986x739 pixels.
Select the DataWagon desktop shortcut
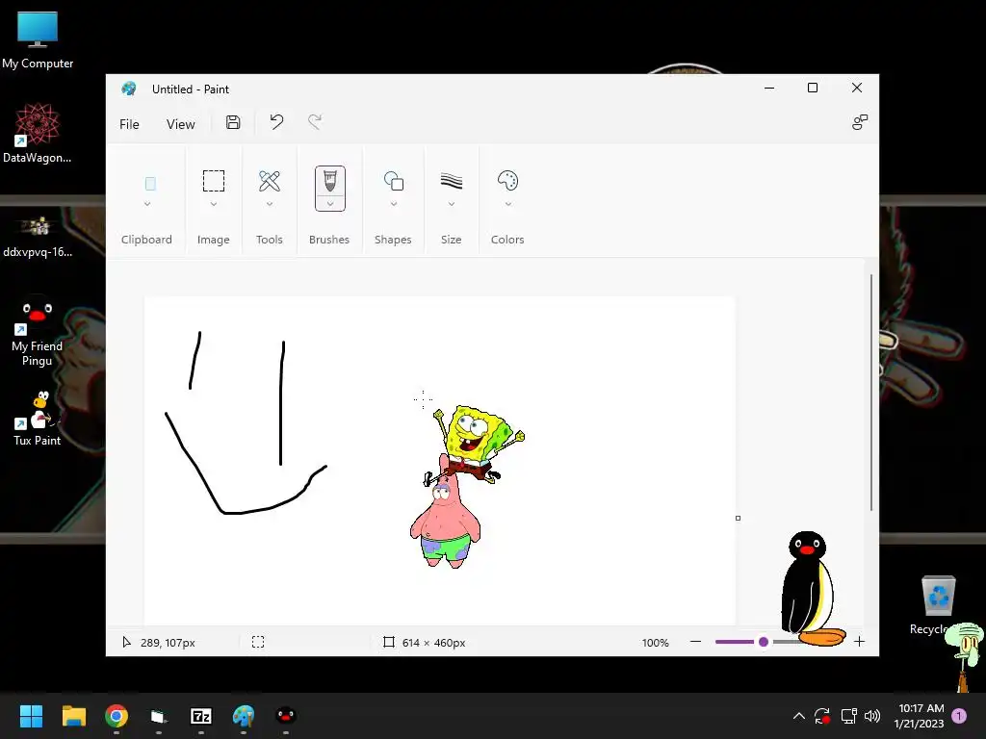[x=38, y=133]
